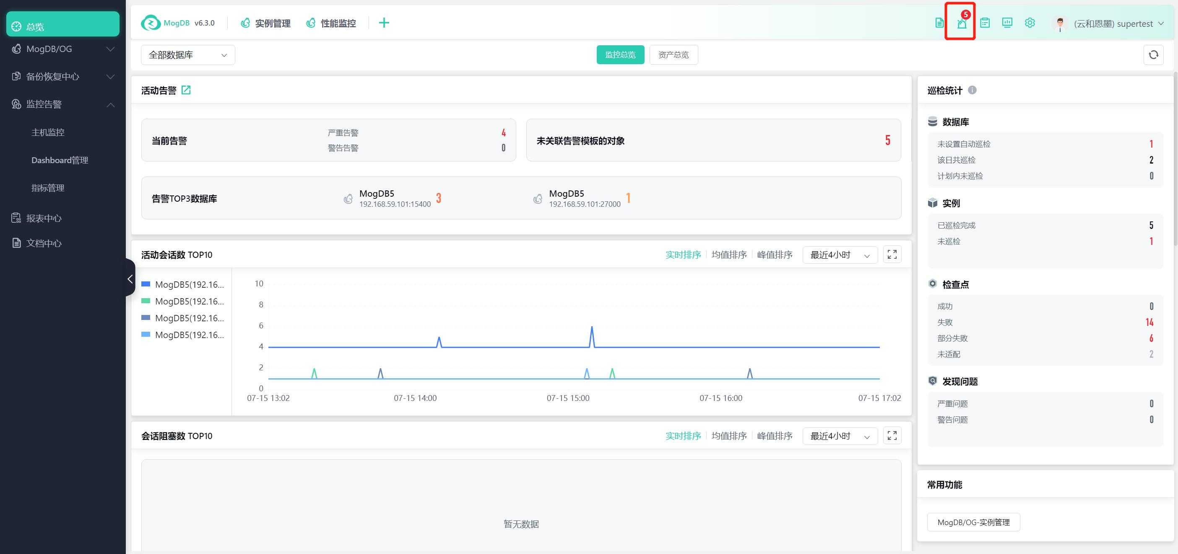Click the plus icon to add tab

384,23
